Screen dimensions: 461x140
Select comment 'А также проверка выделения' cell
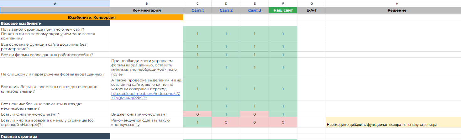[x=147, y=89]
